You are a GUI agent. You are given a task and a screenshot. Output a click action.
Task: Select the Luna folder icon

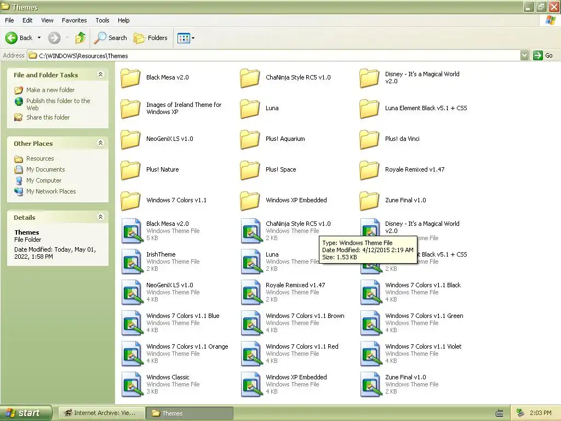point(250,109)
